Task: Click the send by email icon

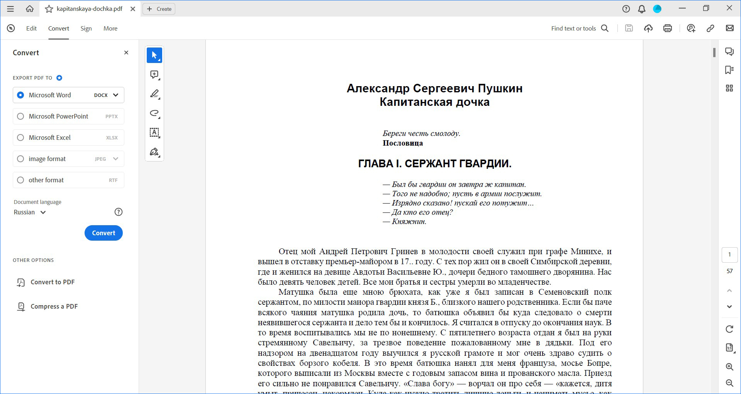Action: pyautogui.click(x=730, y=28)
